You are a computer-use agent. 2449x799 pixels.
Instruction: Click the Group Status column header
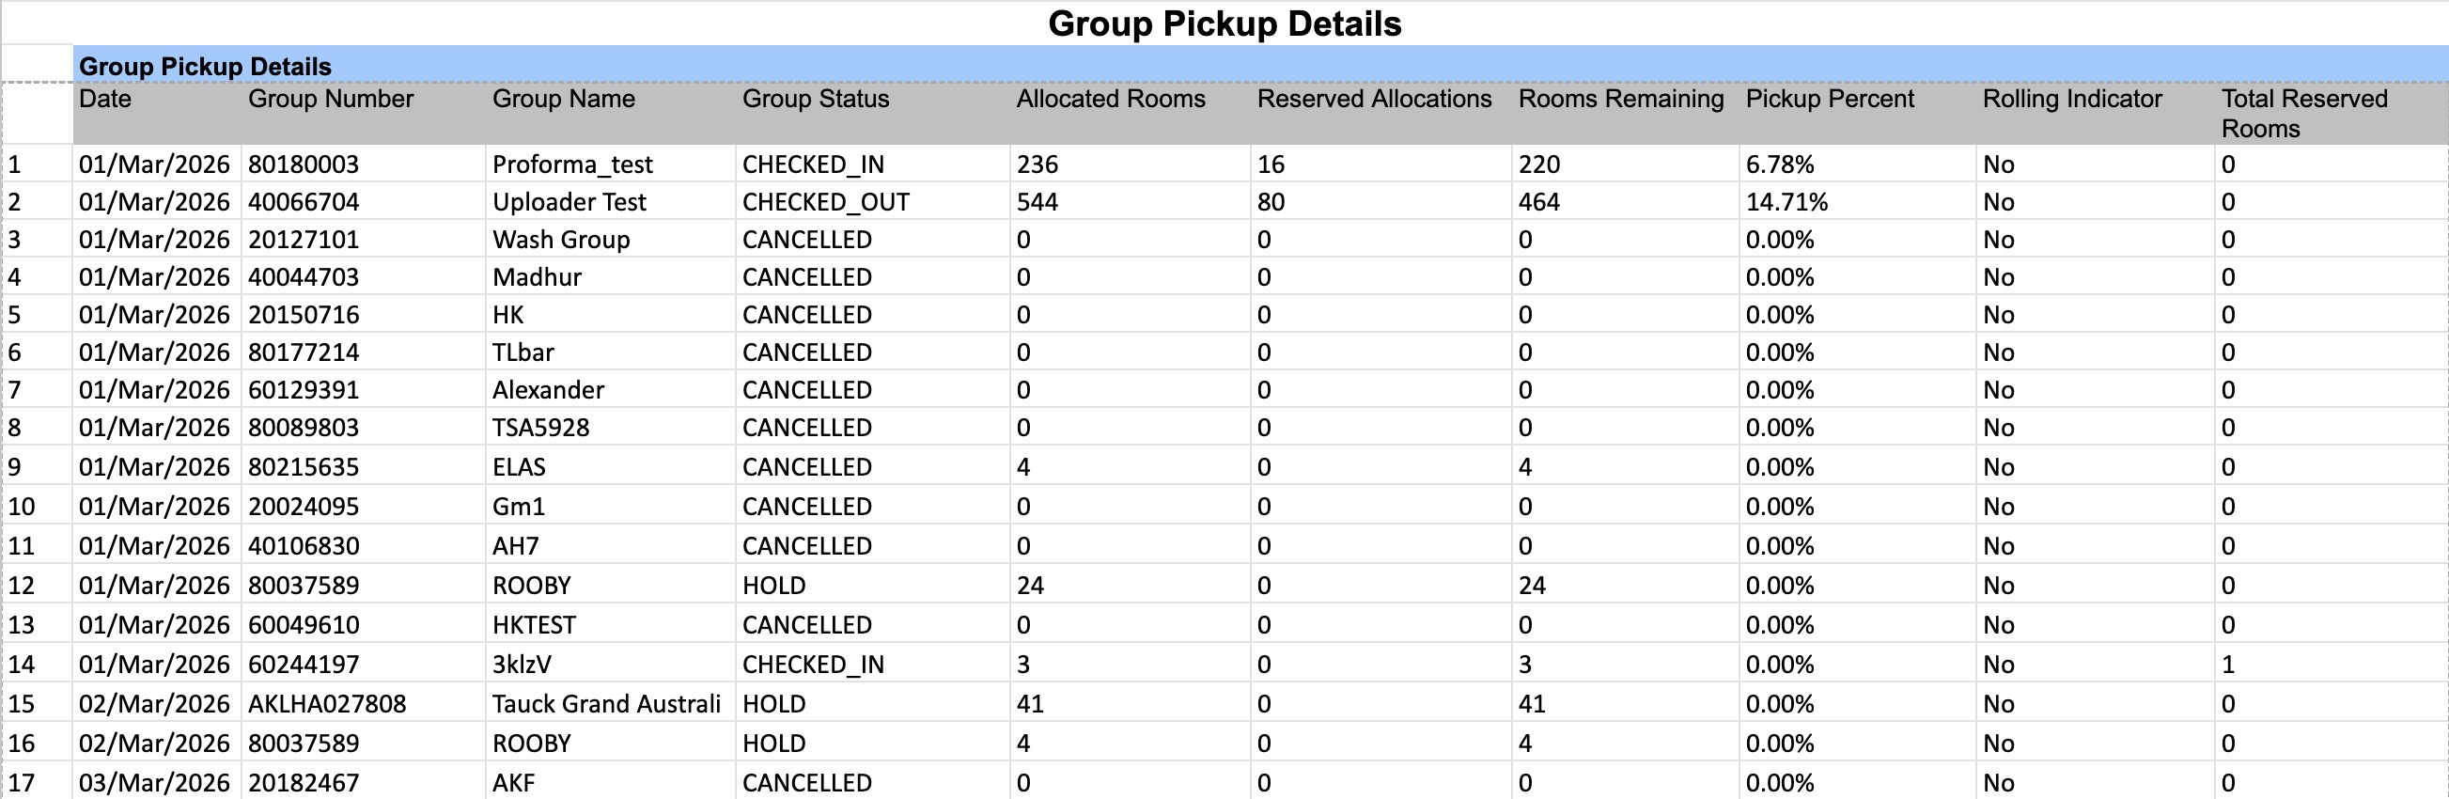[815, 99]
